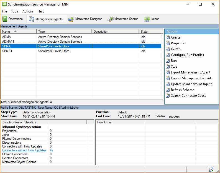Select the SPMA management agent row

[81, 46]
